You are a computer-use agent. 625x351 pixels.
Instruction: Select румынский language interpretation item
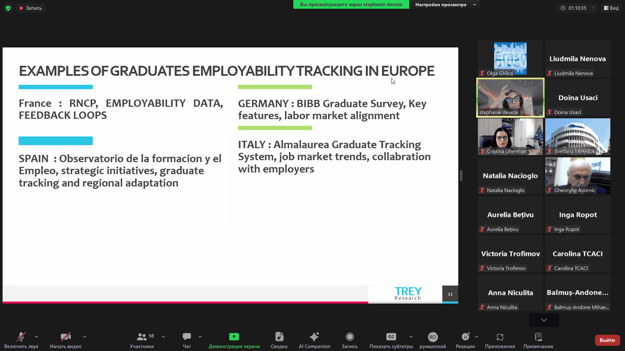[432, 337]
